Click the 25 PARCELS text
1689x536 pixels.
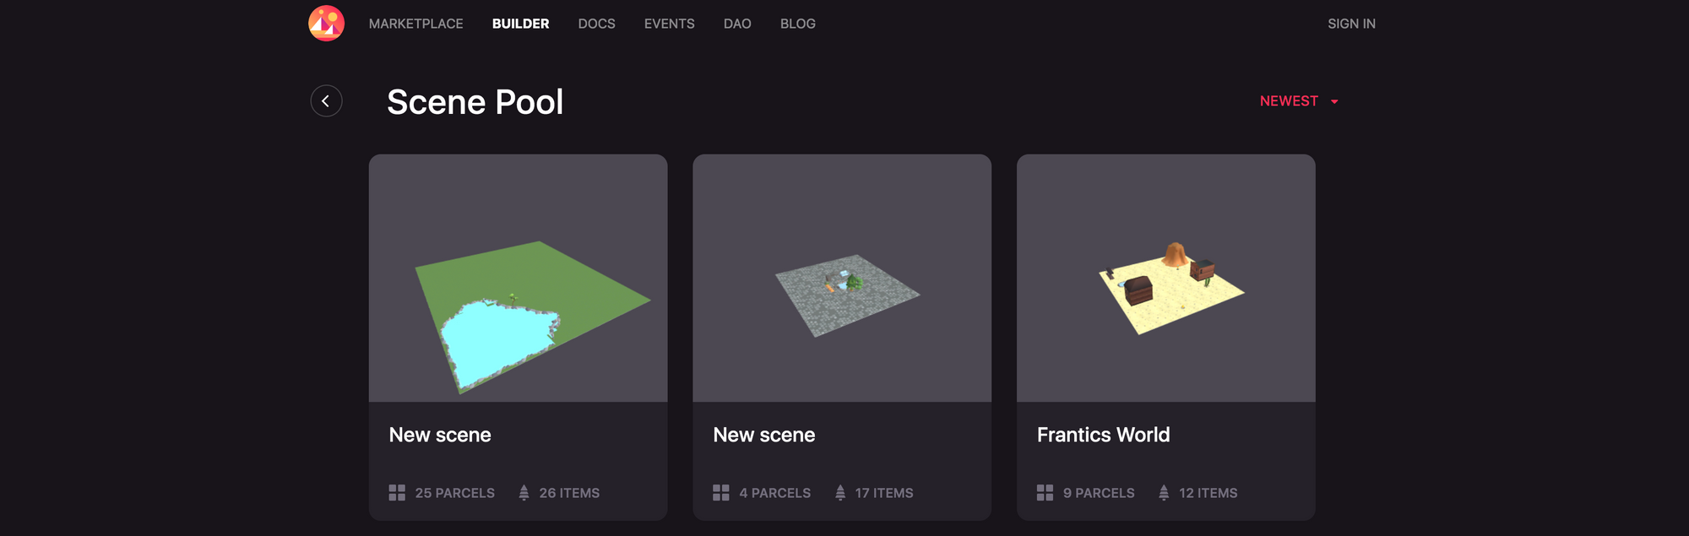pos(454,493)
